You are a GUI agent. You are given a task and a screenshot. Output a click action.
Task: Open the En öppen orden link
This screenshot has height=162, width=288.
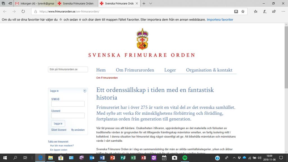pos(58,150)
